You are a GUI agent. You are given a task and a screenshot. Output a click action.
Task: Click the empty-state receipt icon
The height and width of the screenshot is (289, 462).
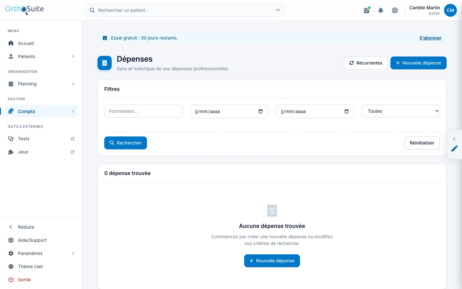point(272,211)
